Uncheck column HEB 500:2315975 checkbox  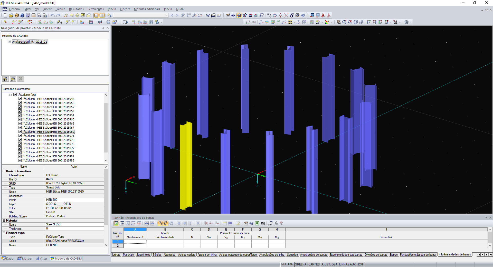[x=20, y=144]
